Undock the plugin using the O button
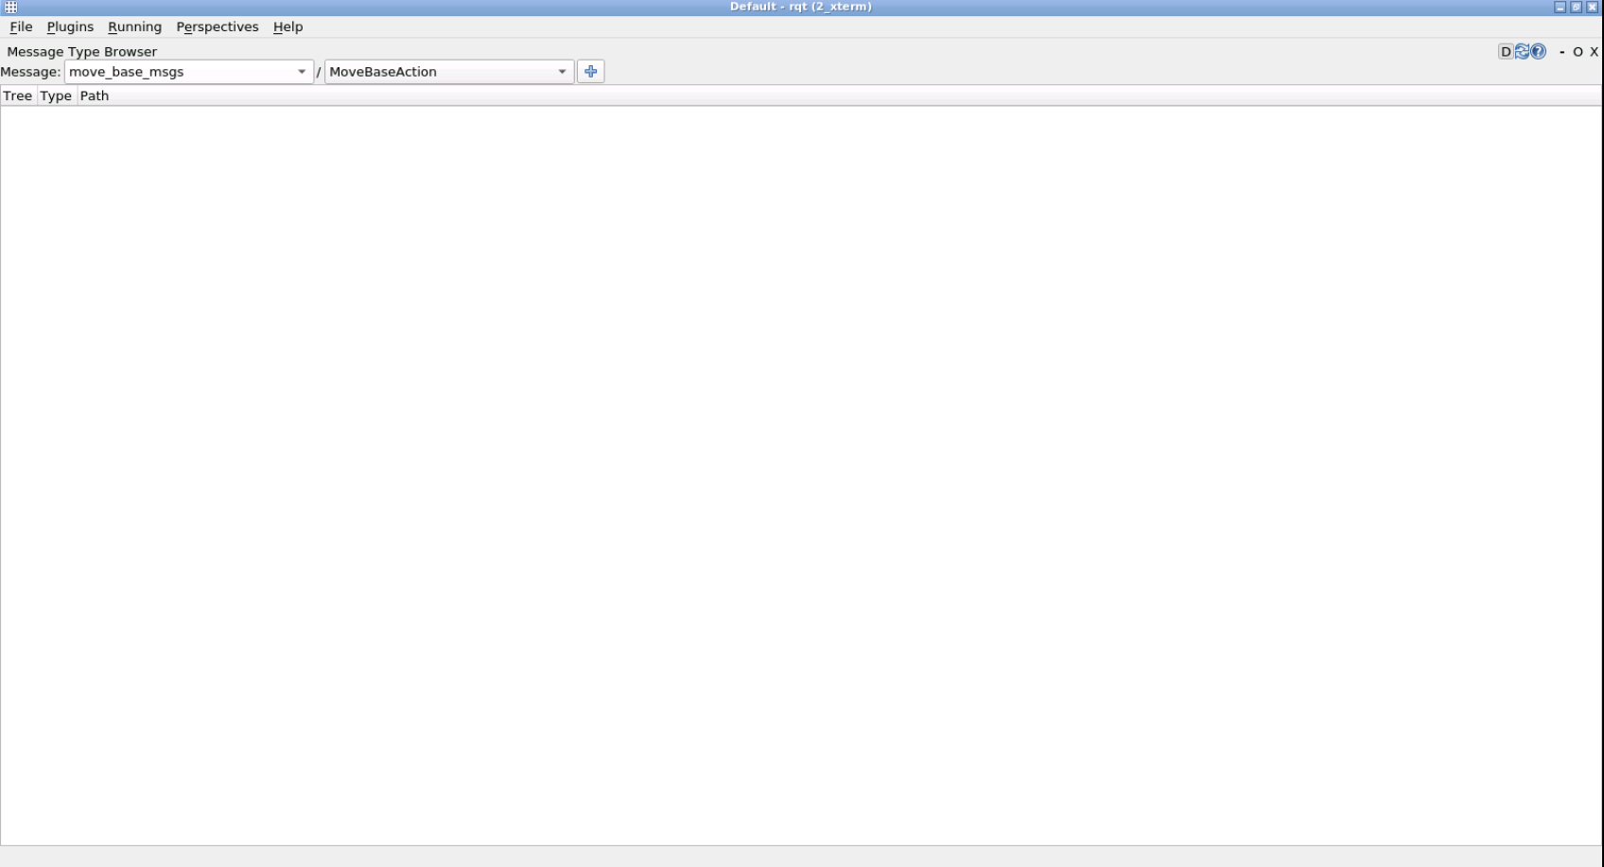The height and width of the screenshot is (867, 1604). click(1578, 52)
